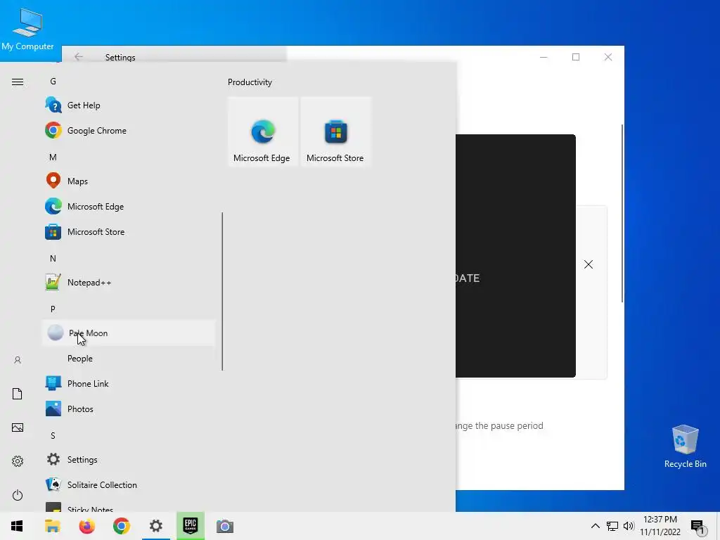Launch Microsoft Edge from the app list

[x=129, y=207]
